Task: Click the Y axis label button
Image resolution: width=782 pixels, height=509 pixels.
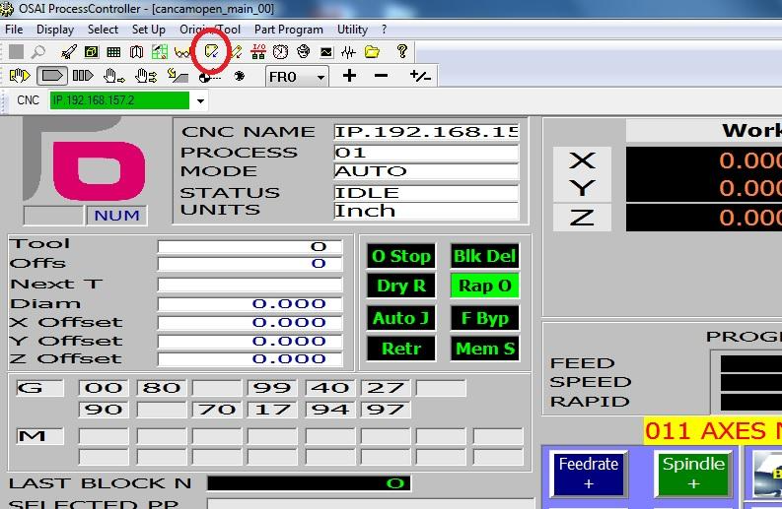Action: click(x=582, y=188)
